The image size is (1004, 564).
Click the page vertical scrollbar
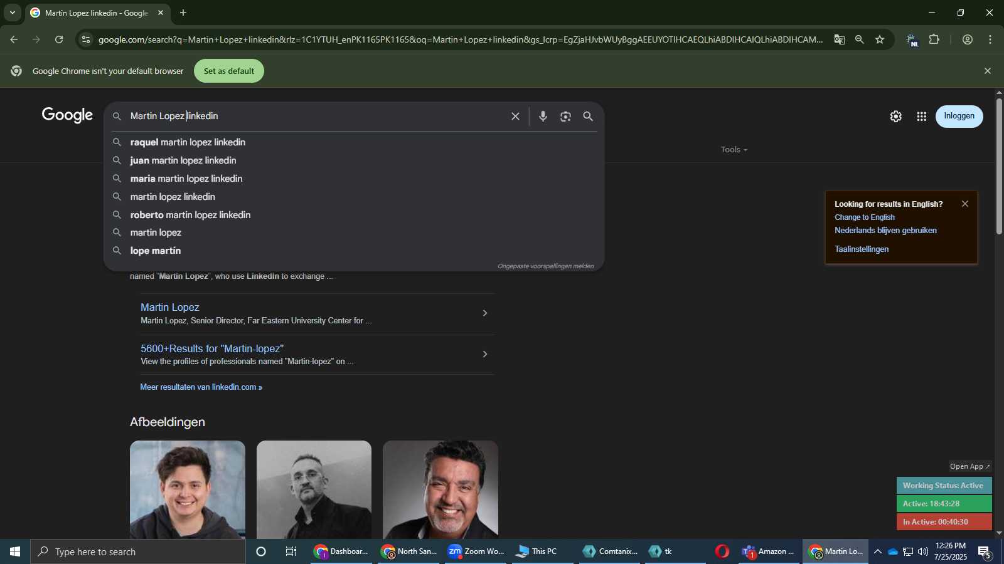(x=999, y=167)
